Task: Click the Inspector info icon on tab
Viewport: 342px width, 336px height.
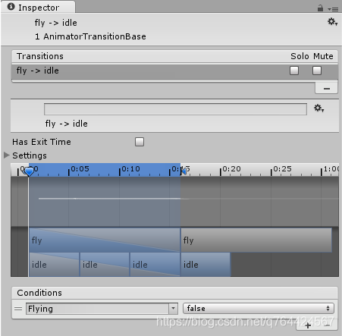Action: click(11, 7)
